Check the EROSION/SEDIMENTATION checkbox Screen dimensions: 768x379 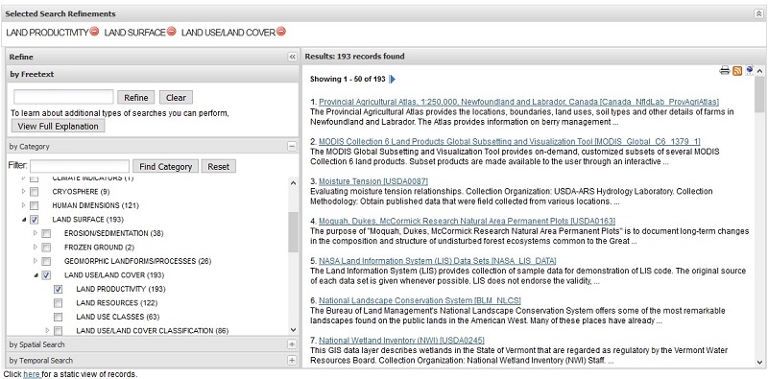point(46,233)
